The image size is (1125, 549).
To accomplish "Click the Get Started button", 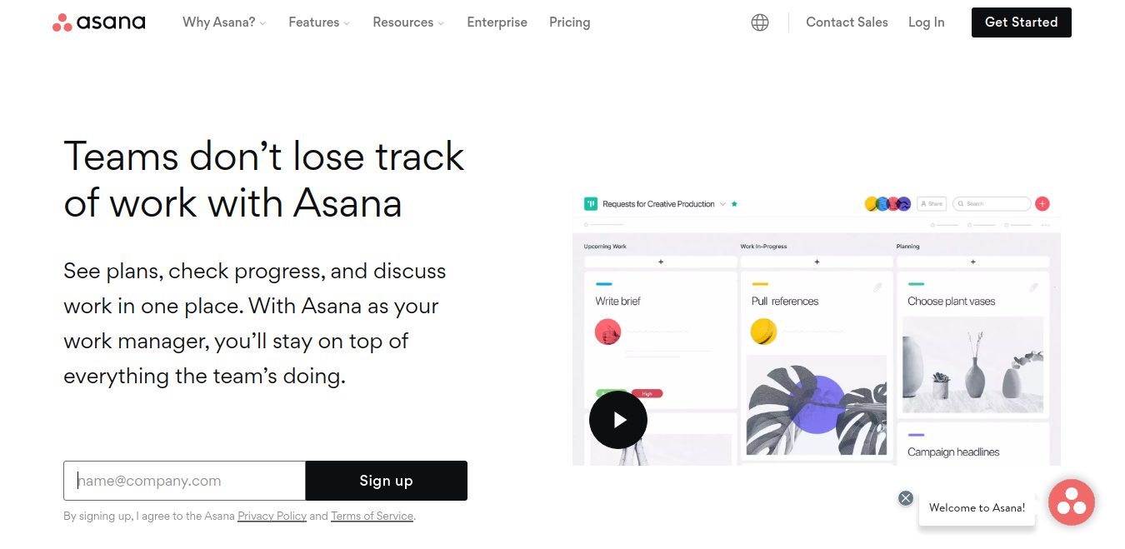I will pyautogui.click(x=1022, y=22).
